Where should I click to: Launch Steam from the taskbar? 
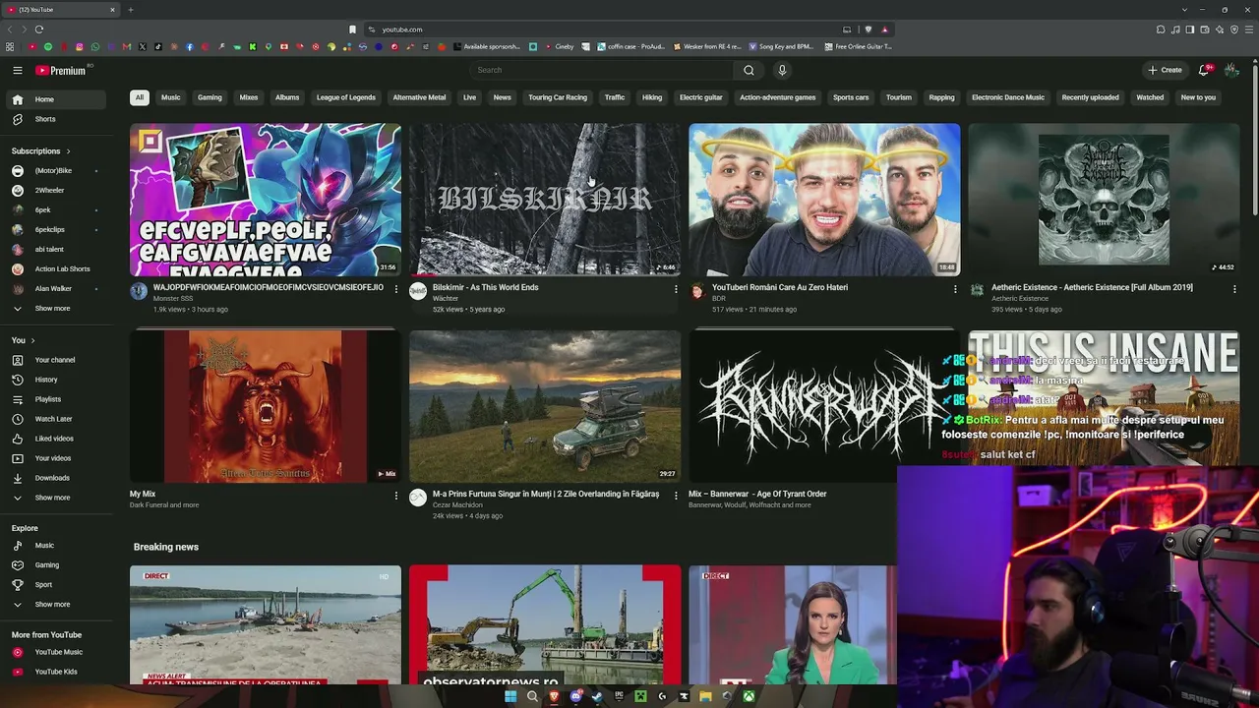(597, 696)
